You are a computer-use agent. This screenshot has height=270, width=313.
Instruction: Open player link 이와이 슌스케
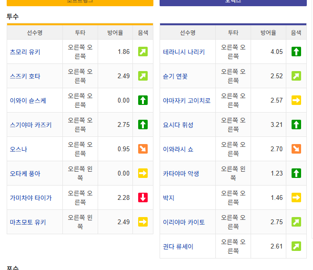28,101
